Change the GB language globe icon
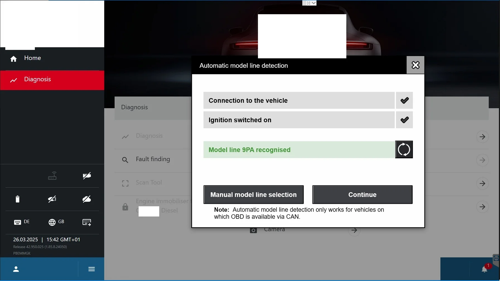 (x=52, y=222)
